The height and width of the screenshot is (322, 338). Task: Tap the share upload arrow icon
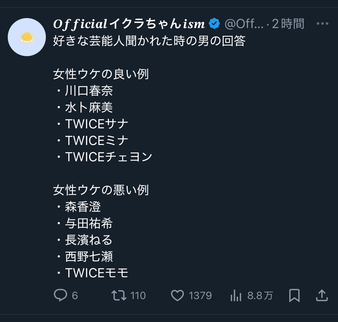pos(322,295)
